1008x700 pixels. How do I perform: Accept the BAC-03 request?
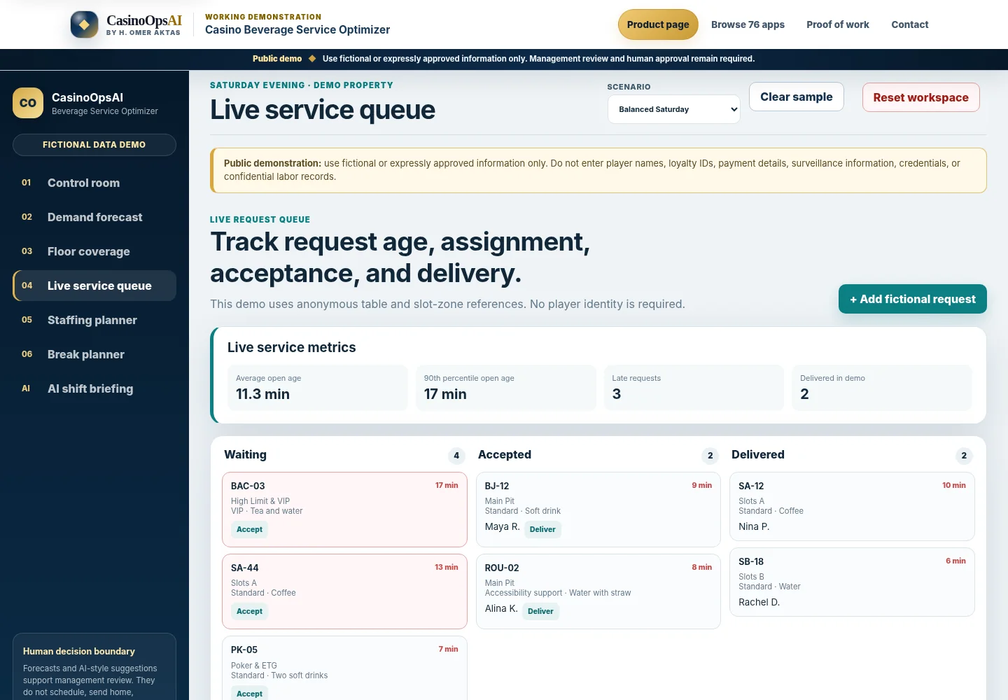(249, 530)
